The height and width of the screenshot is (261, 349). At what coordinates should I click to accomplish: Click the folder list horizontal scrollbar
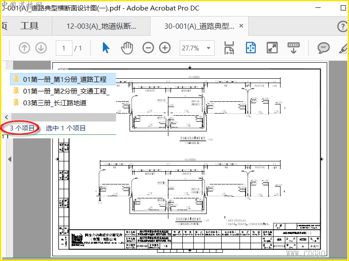click(x=64, y=117)
